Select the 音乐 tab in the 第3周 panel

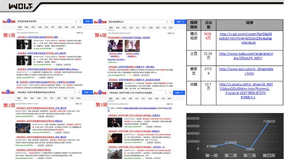click(x=137, y=99)
